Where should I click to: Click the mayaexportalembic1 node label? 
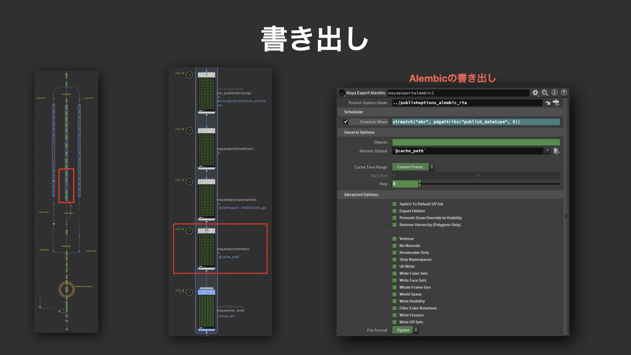coord(233,249)
